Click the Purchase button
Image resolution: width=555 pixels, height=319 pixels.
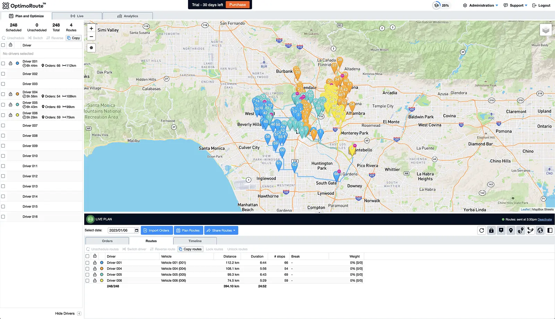coord(238,5)
